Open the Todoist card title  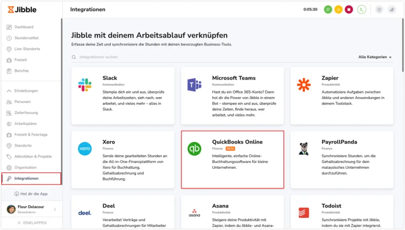[x=331, y=206]
